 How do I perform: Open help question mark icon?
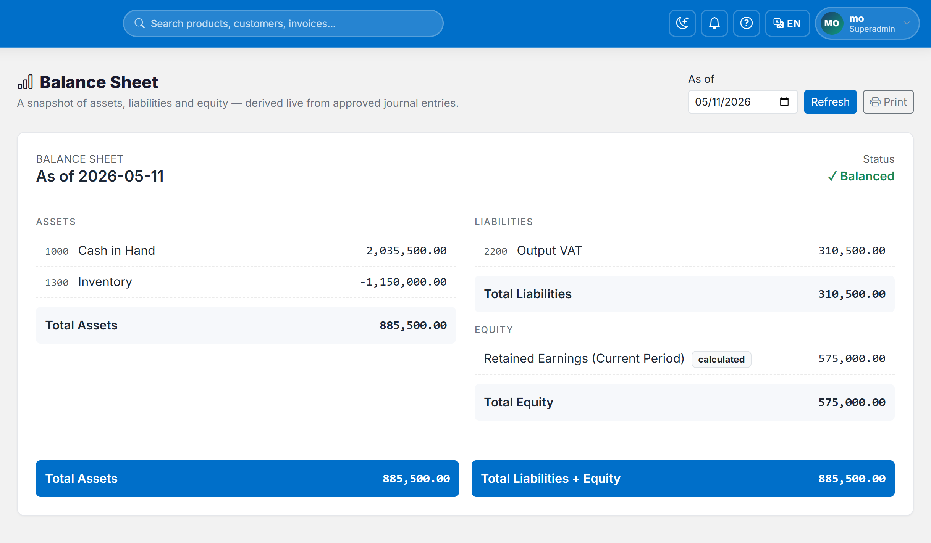coord(746,23)
